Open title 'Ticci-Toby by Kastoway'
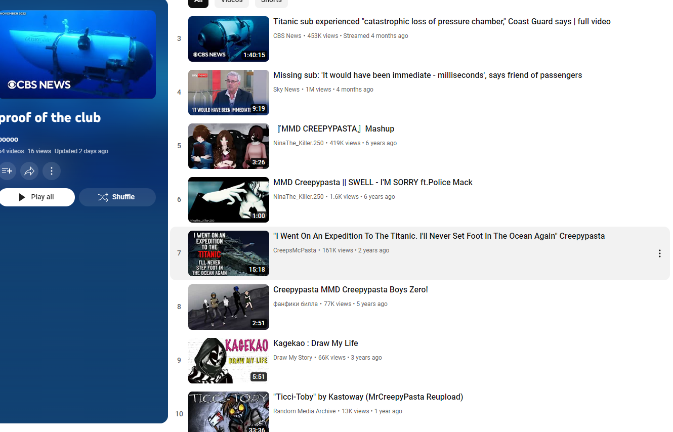Screen dimensions: 673x432 (x=368, y=397)
